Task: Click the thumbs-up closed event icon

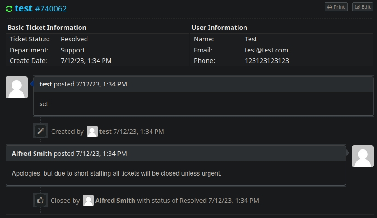Action: coord(41,200)
